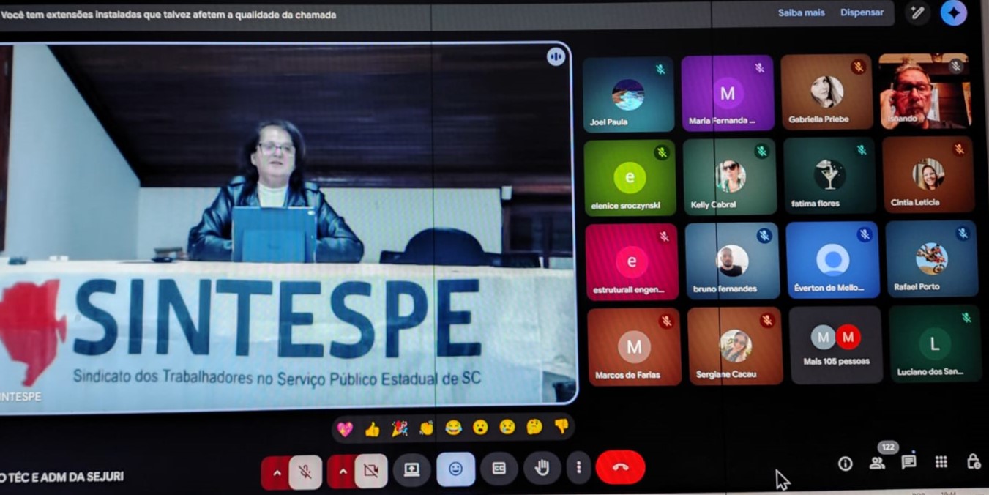989x495 pixels.
Task: Expand camera video settings arrow
Action: 342,472
